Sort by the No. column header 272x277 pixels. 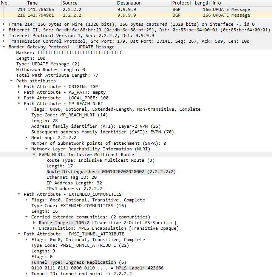coord(13,3)
